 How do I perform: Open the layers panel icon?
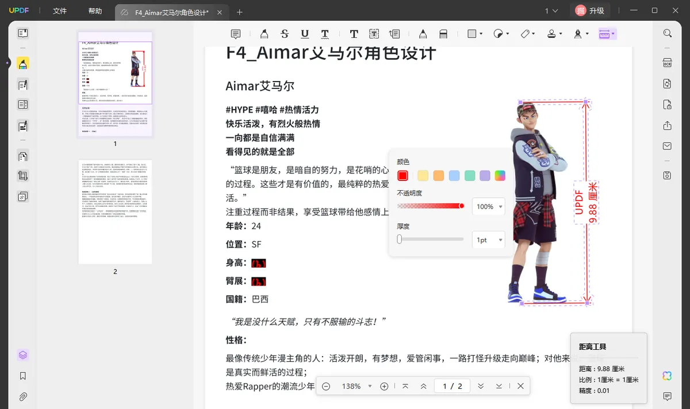[x=23, y=355]
